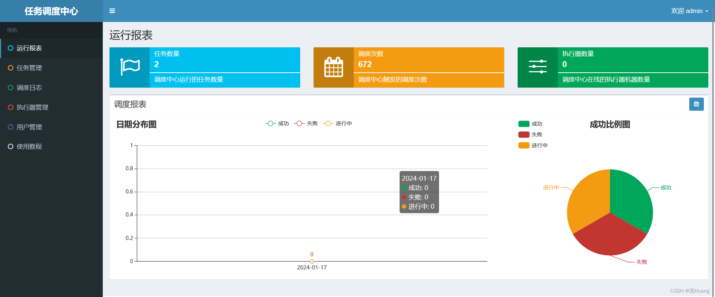Click the 调度报表 panel heading
The height and width of the screenshot is (297, 715).
(x=130, y=104)
